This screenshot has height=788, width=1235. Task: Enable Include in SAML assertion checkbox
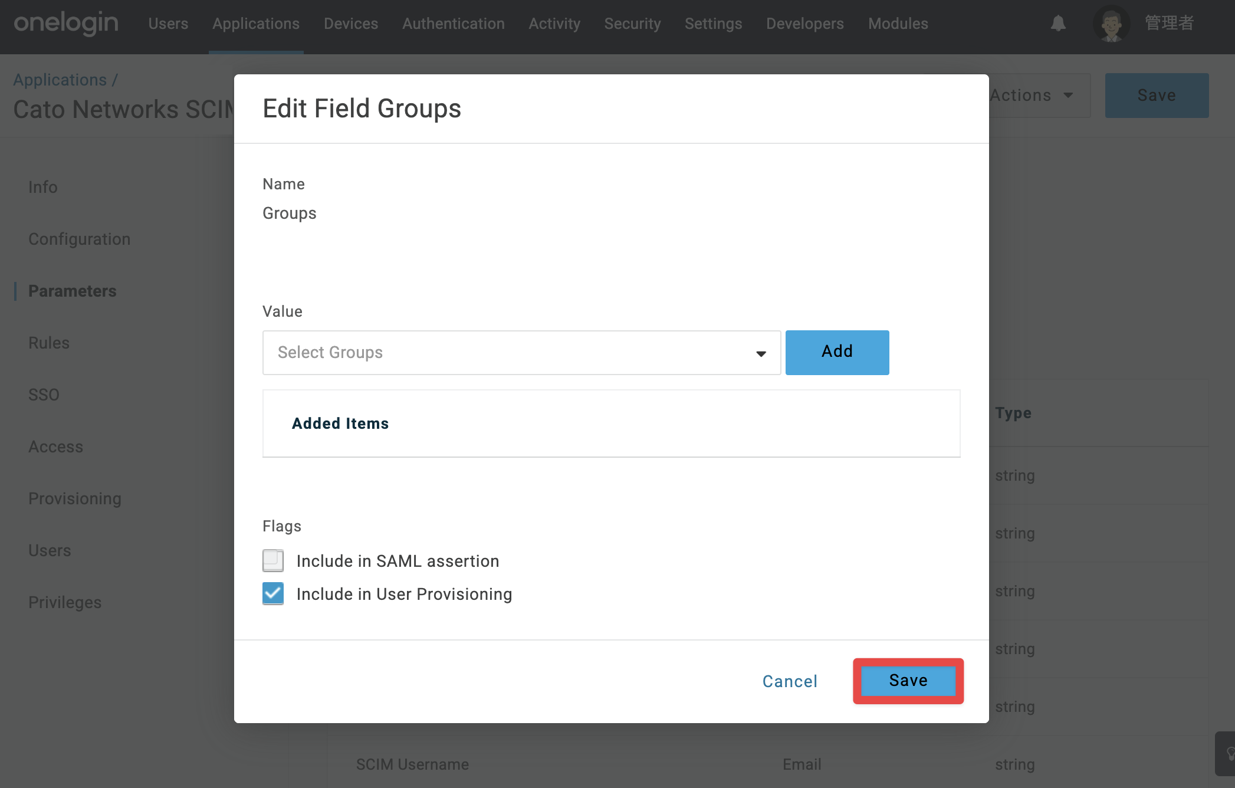coord(273,561)
